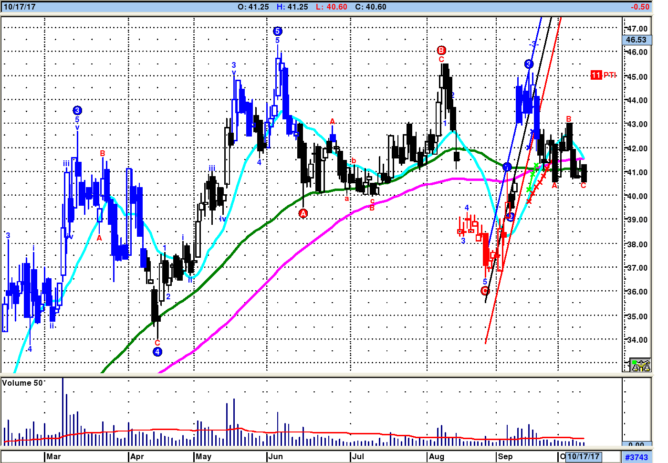Image resolution: width=668 pixels, height=463 pixels.
Task: Click the May label on the time axis
Action: tap(203, 456)
